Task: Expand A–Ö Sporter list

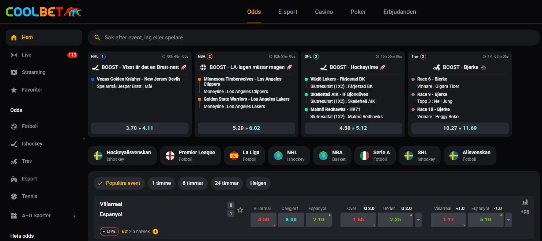Action: [44, 215]
